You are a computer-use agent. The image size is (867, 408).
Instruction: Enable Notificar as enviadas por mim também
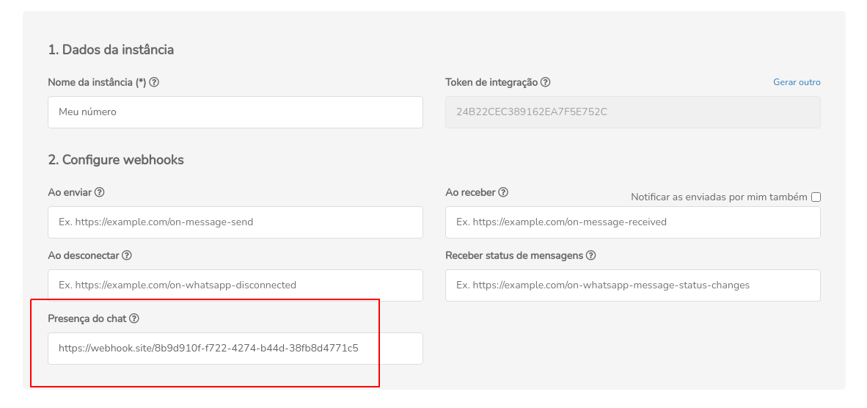pyautogui.click(x=816, y=197)
